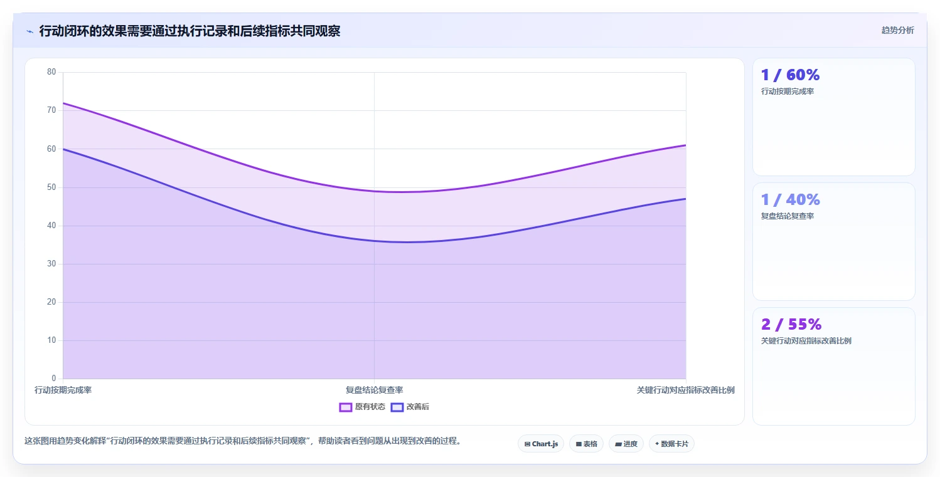Click the 原有状态 line endpoint at 关键行动对应指标改善比例
Viewport: 940px width, 477px height.
point(685,145)
